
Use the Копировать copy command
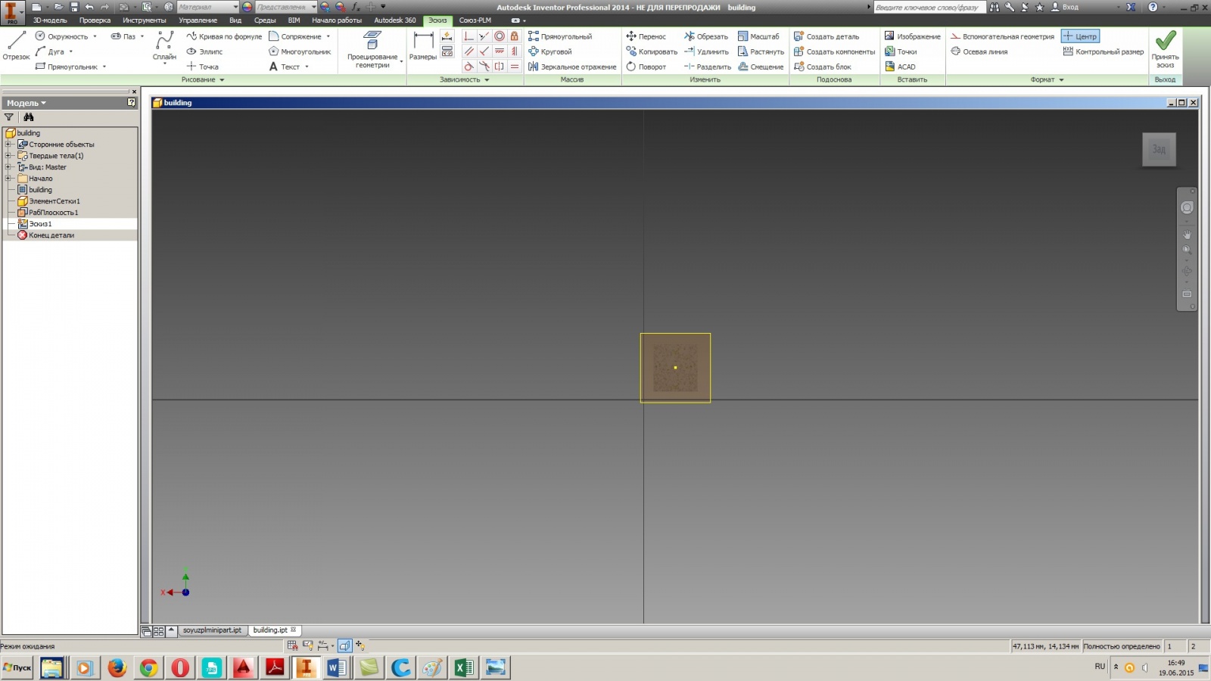pyautogui.click(x=652, y=51)
